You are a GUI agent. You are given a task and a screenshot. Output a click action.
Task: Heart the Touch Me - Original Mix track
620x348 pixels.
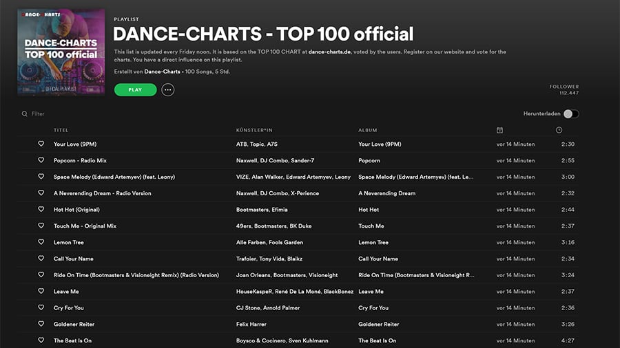(41, 226)
